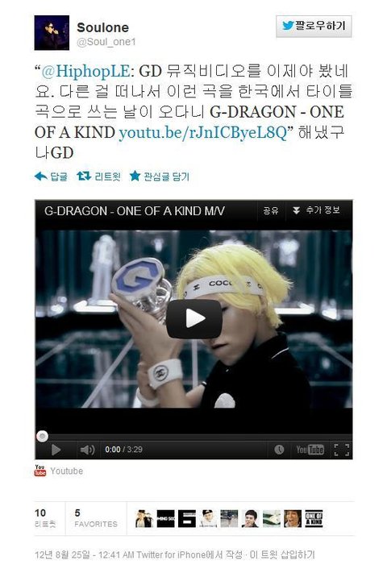This screenshot has width=387, height=577.
Task: View the 5 FAVORITES count
Action: pos(96,518)
